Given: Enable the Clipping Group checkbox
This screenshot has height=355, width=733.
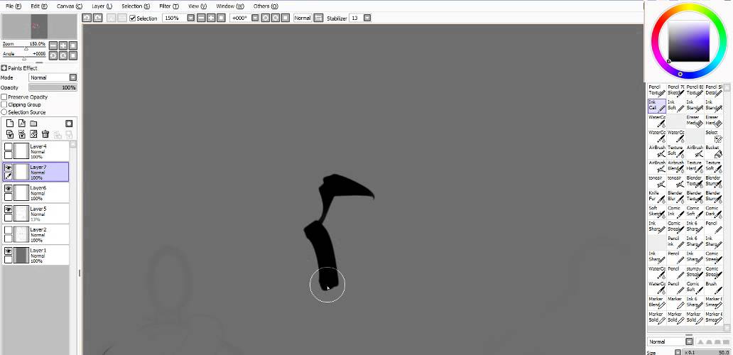Looking at the screenshot, I should [4, 104].
